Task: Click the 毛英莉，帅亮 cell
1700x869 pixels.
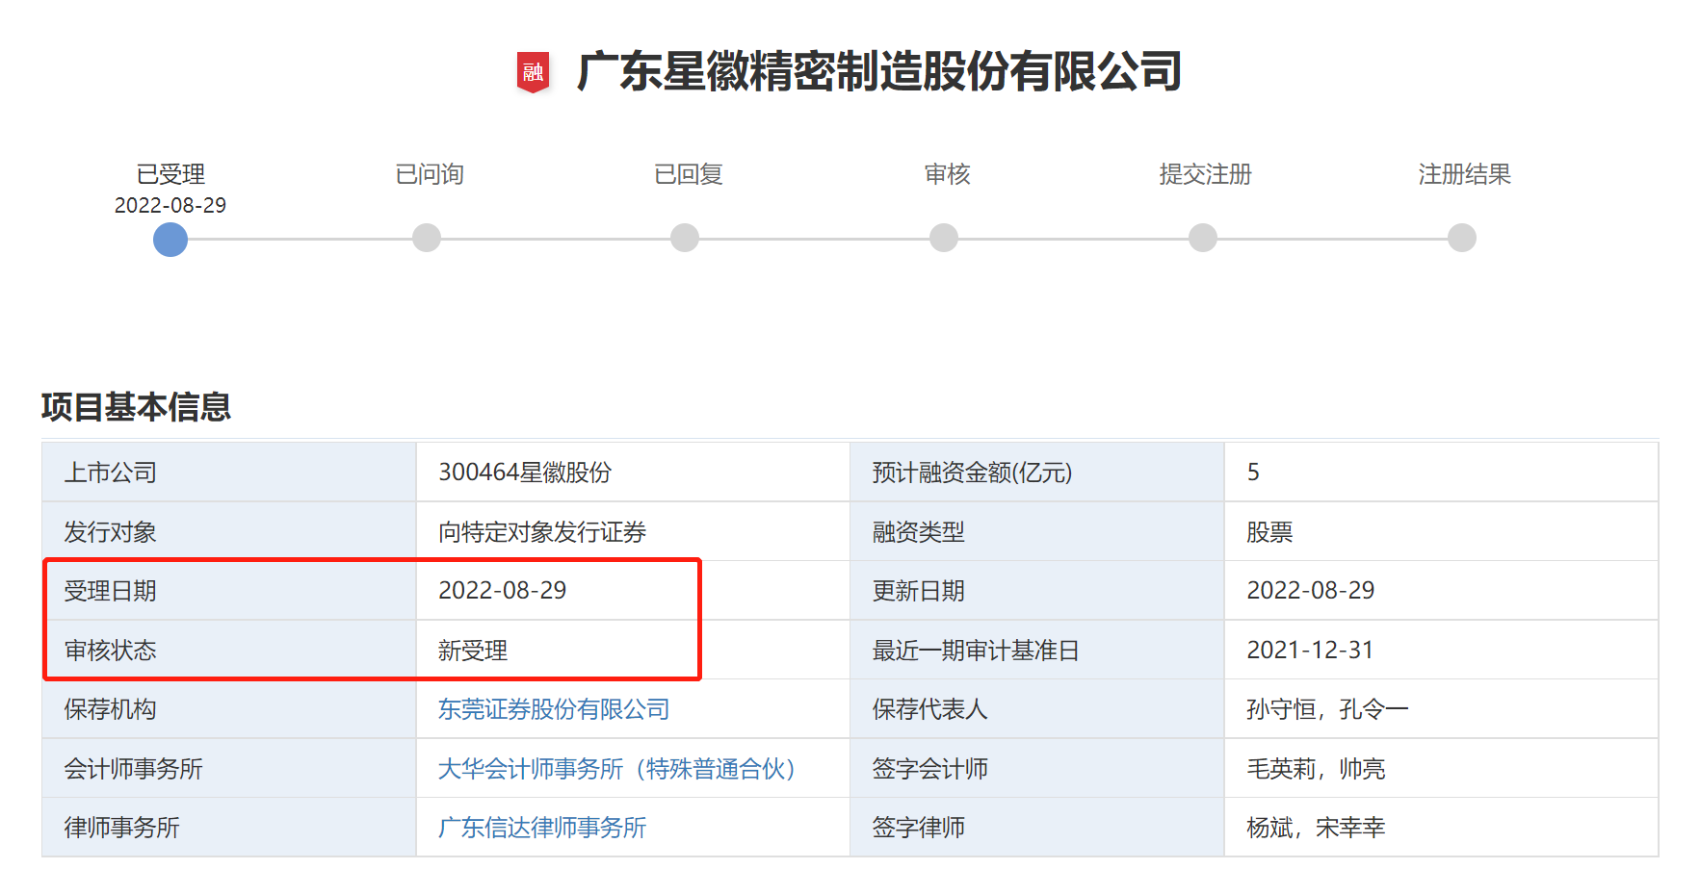Action: pyautogui.click(x=1441, y=768)
